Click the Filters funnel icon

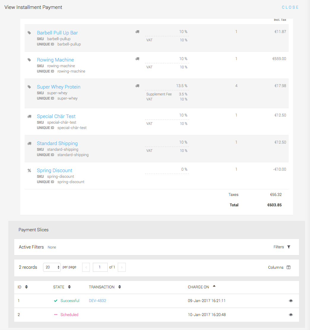coord(289,247)
